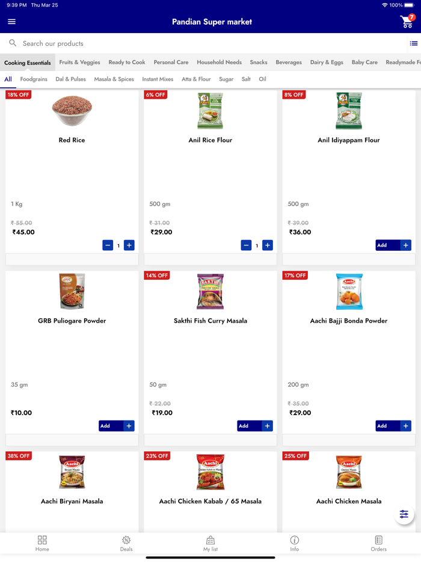Image resolution: width=421 pixels, height=562 pixels.
Task: Select the Masala & Spices subcategory
Action: click(x=114, y=79)
